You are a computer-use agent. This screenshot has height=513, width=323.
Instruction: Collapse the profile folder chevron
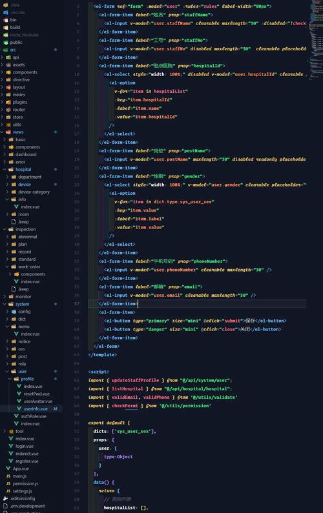10,379
